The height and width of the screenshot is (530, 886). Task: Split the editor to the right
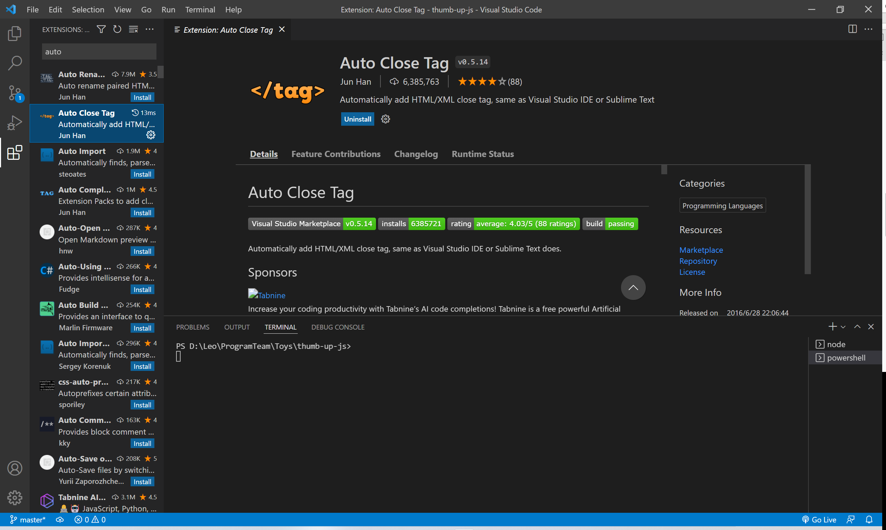[853, 29]
